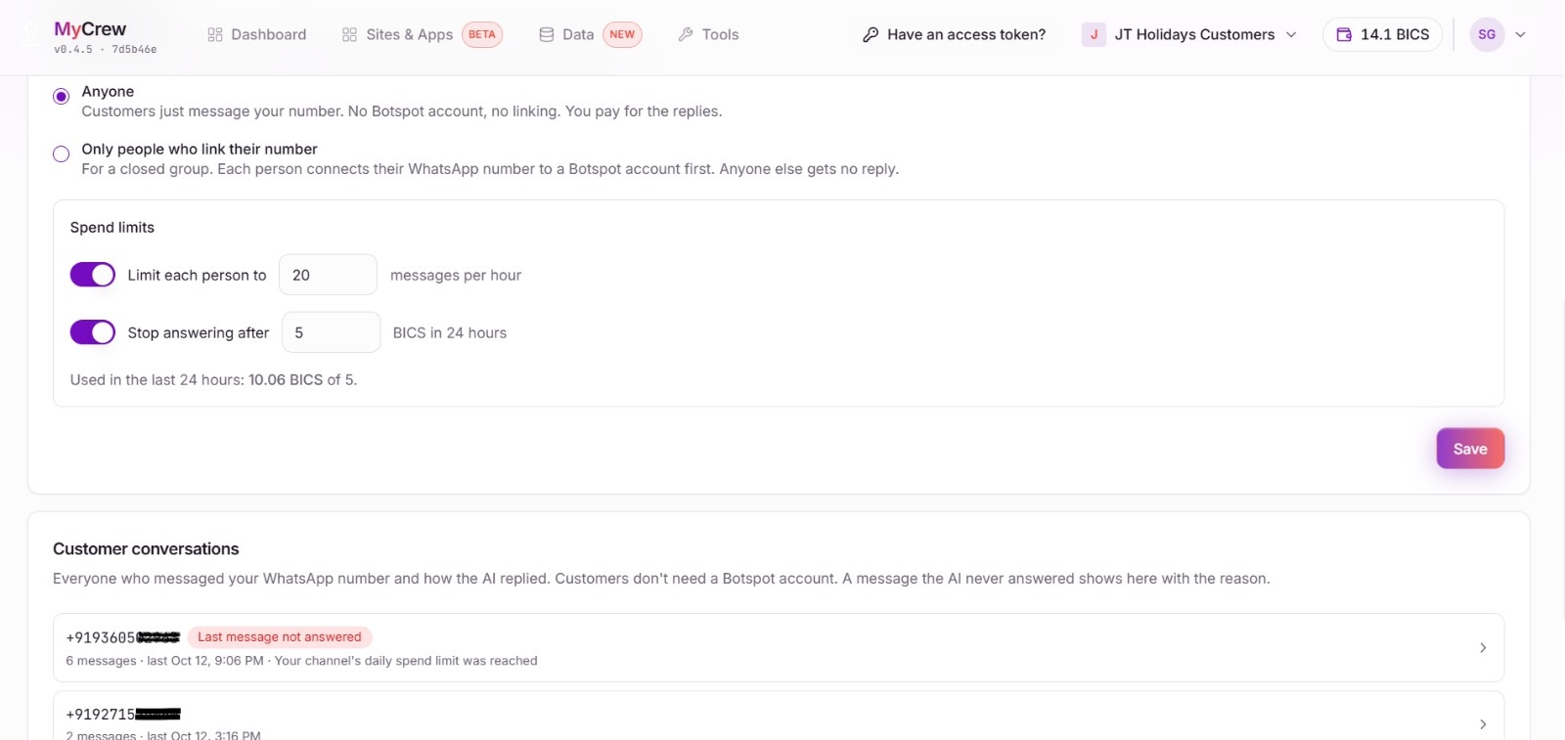Click the SG user avatar
1565x740 pixels.
click(x=1487, y=34)
